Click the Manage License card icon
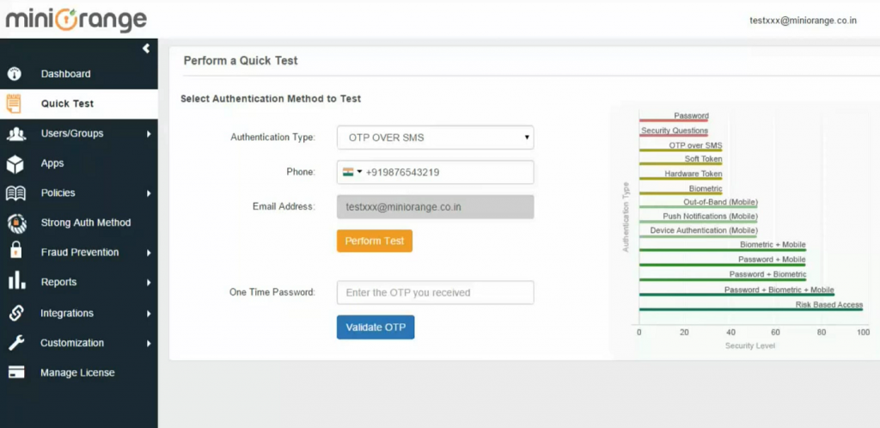Image resolution: width=880 pixels, height=428 pixels. (x=15, y=373)
